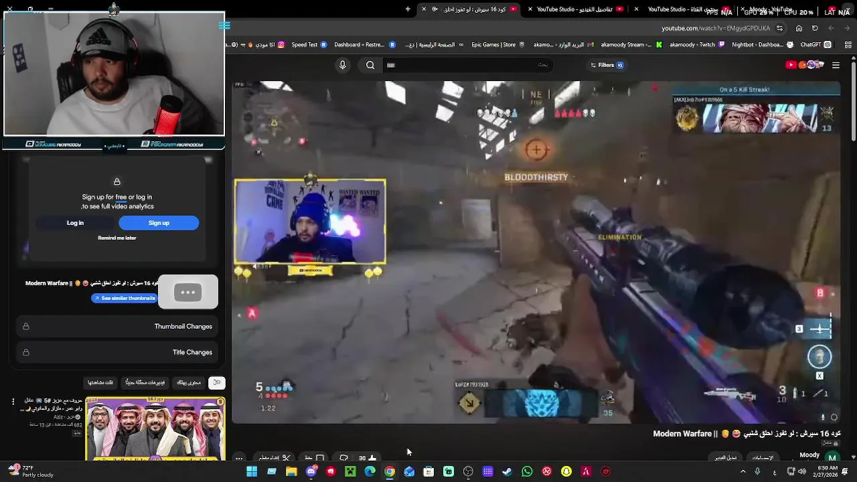This screenshot has width=857, height=482.
Task: Open the recommended video thumbnail with five men
Action: (x=155, y=428)
